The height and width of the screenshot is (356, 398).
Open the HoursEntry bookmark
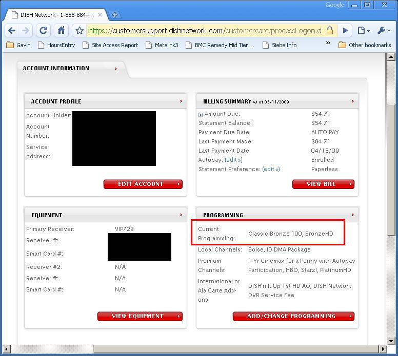(x=56, y=45)
